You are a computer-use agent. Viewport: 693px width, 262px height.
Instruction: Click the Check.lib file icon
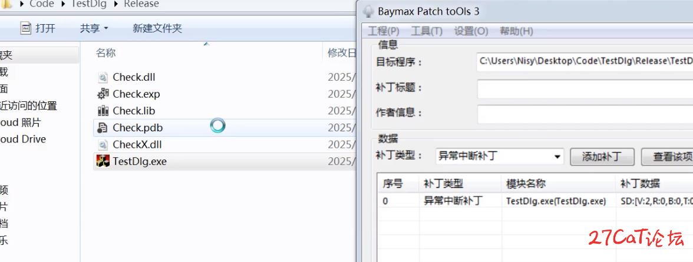pyautogui.click(x=103, y=111)
